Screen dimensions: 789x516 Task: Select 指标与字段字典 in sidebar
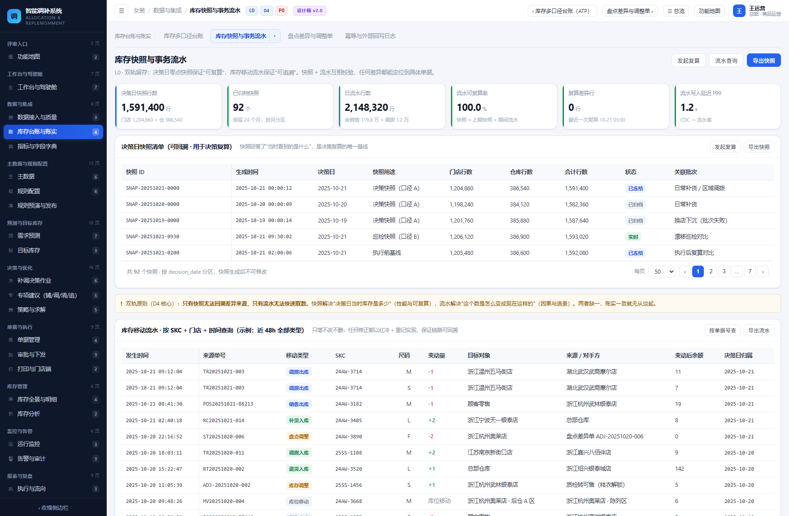pyautogui.click(x=53, y=147)
